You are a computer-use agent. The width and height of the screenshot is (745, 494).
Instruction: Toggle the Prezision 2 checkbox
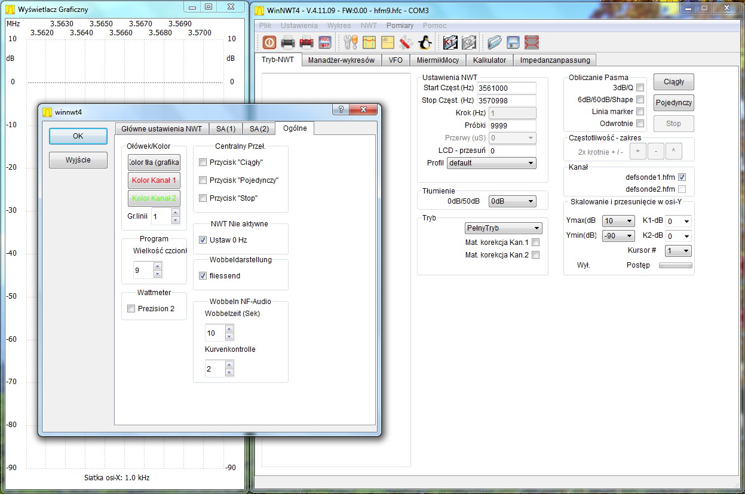pyautogui.click(x=131, y=309)
